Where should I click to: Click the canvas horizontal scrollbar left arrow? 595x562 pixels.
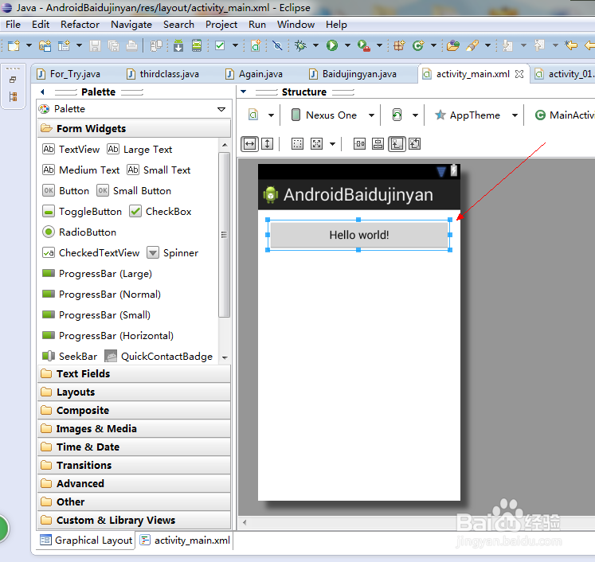[x=245, y=522]
